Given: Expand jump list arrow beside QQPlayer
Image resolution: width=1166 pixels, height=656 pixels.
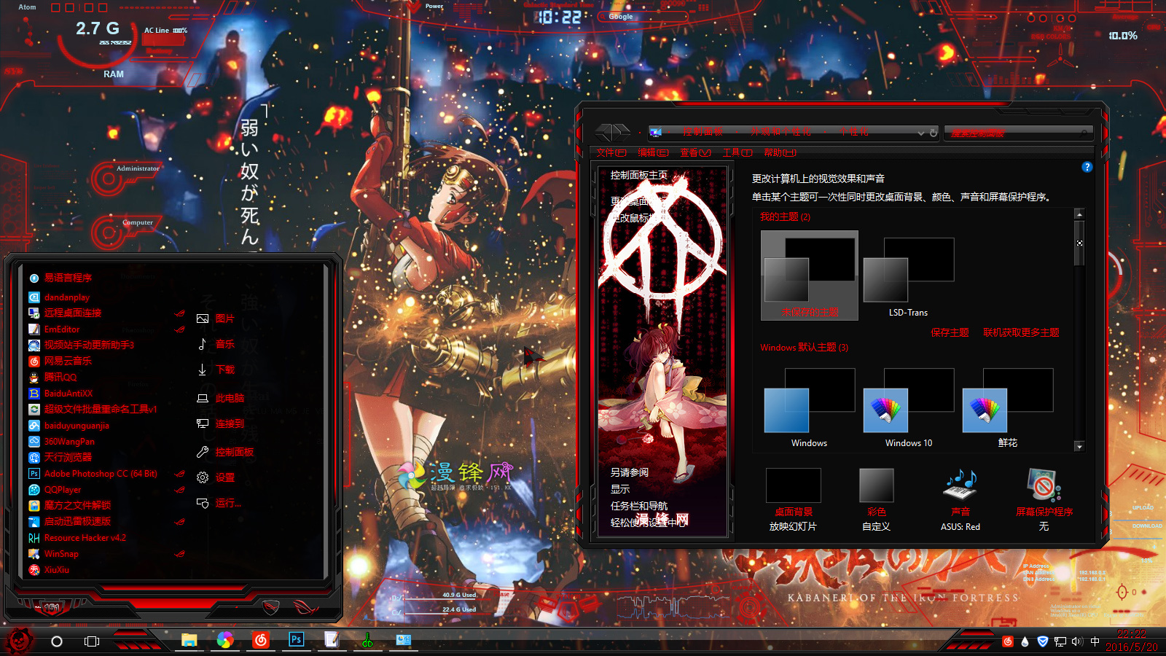Looking at the screenshot, I should click(x=180, y=490).
